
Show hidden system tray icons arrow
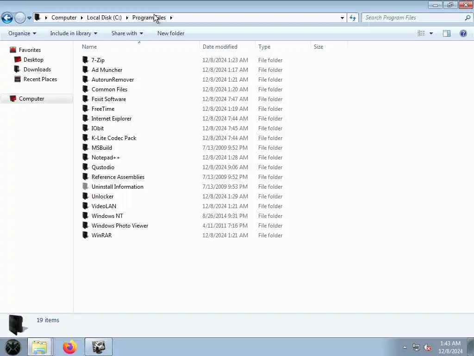405,348
